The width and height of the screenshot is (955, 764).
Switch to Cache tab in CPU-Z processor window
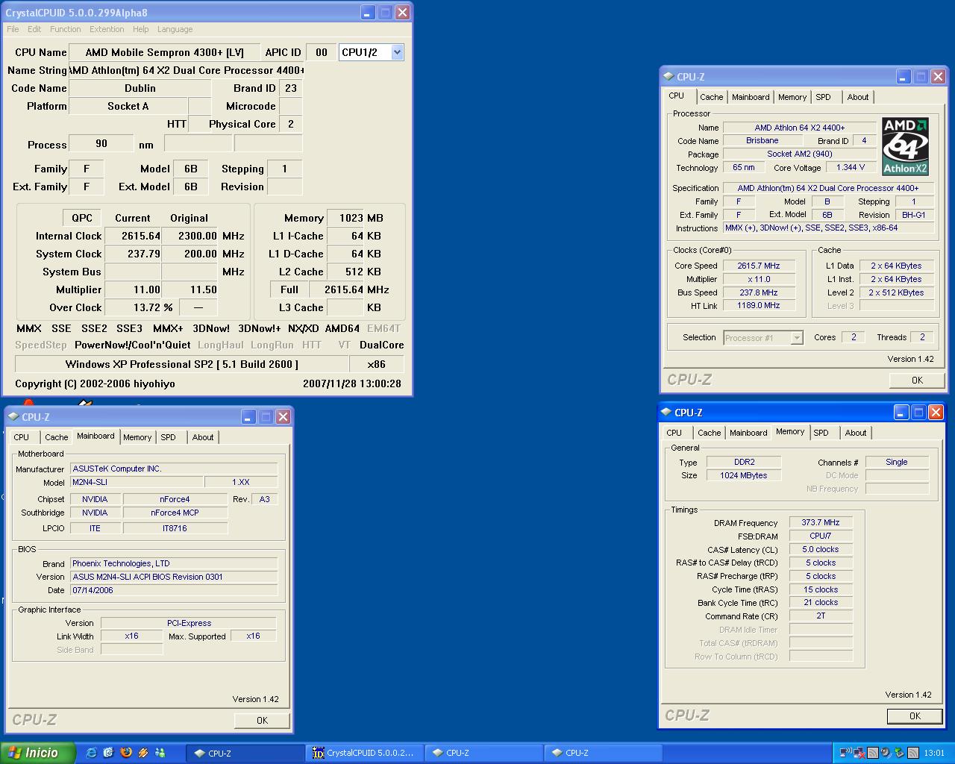(711, 97)
